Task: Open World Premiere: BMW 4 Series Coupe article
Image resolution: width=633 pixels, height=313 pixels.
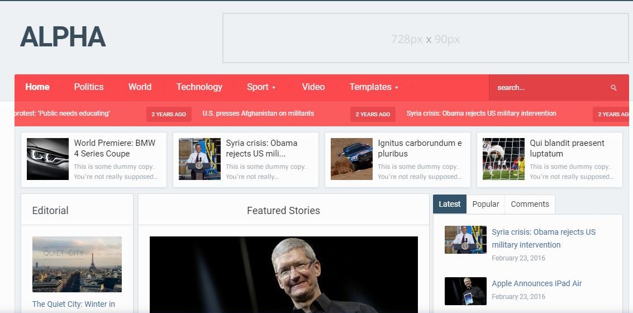Action: pyautogui.click(x=115, y=148)
